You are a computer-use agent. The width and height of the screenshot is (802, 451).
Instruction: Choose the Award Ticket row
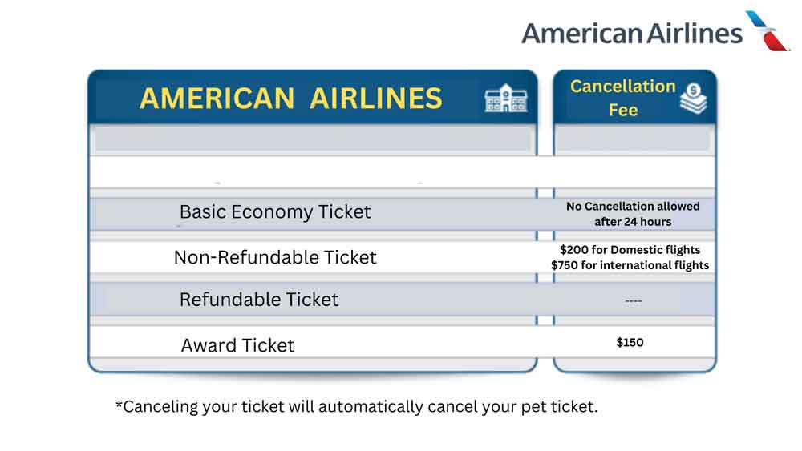click(238, 345)
